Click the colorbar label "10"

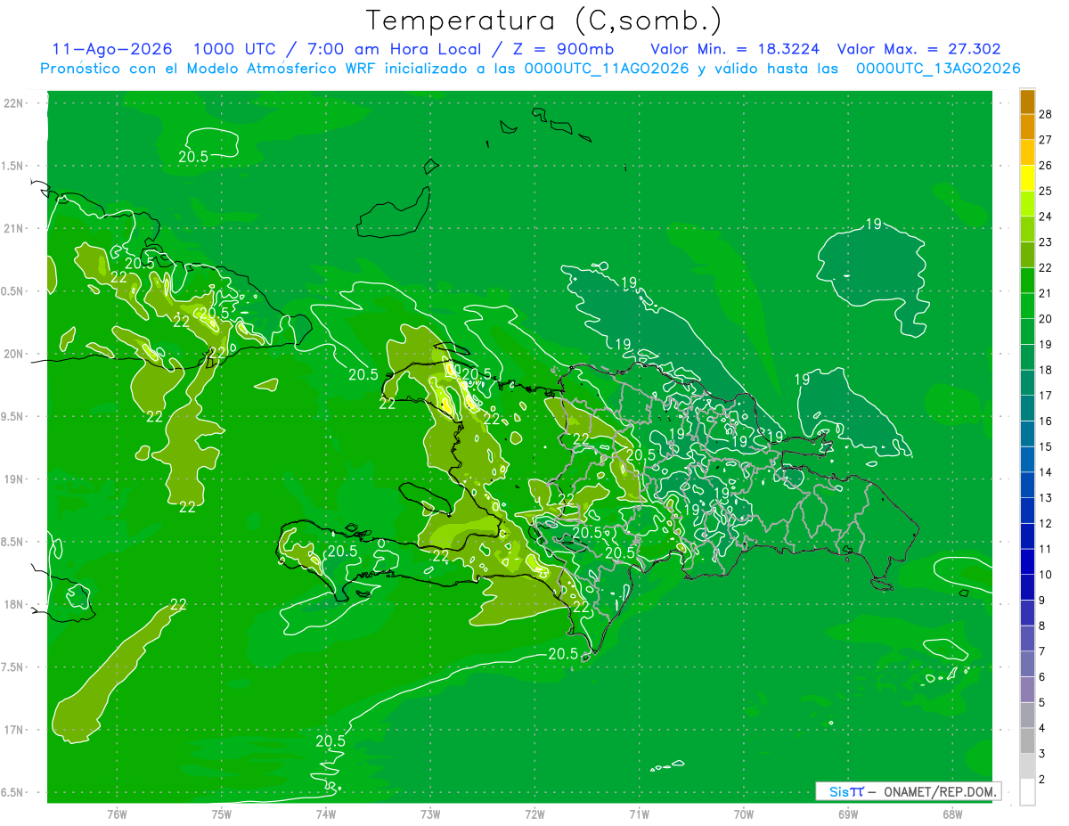[x=1045, y=575]
